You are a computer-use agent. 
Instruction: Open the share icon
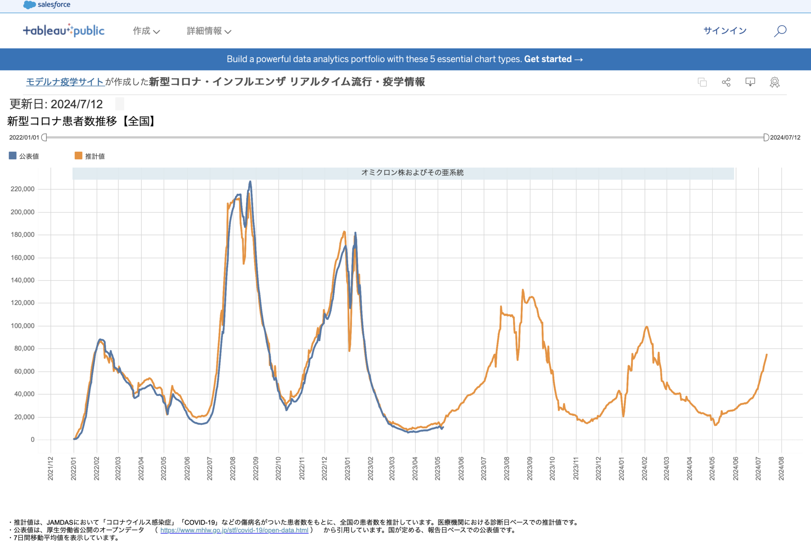pos(726,82)
